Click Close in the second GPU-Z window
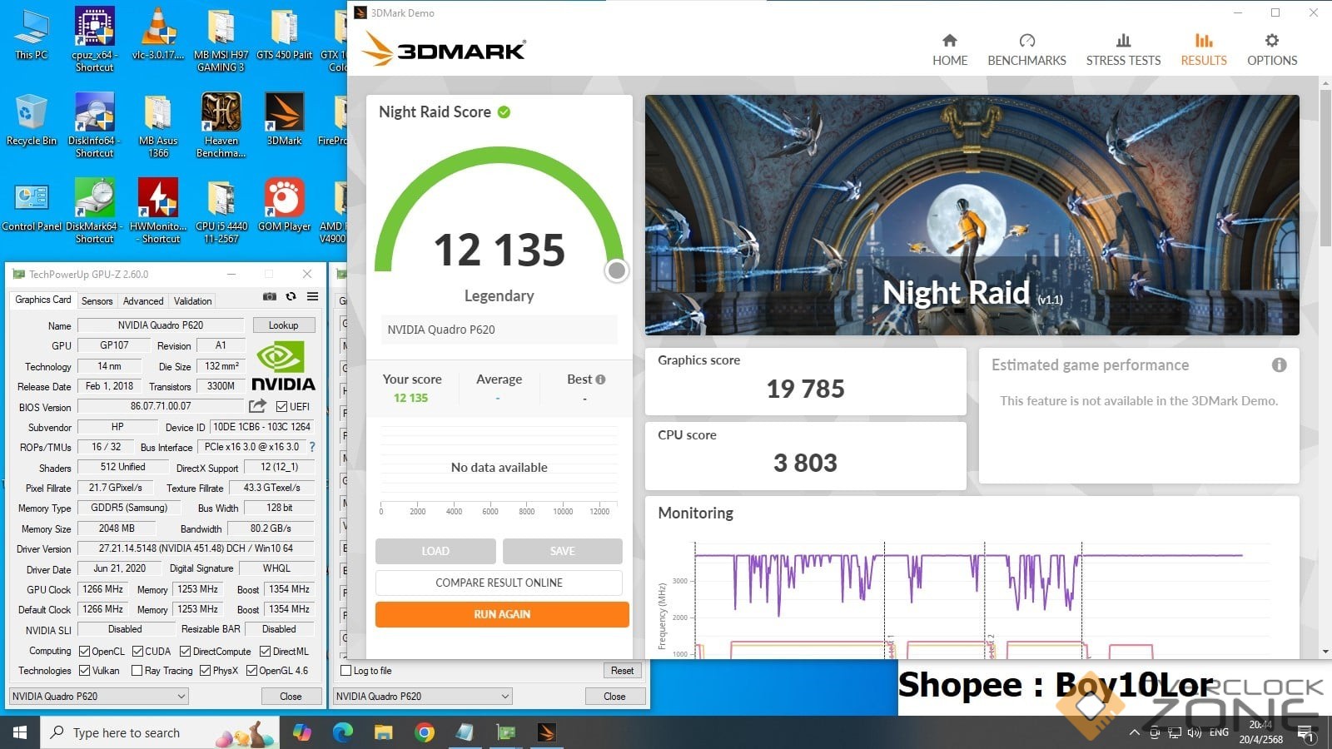1332x749 pixels. 614,696
